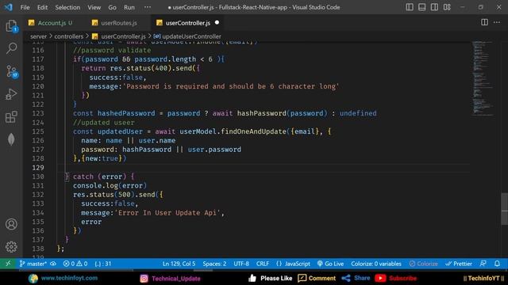Click the vertical editor scrollbar thumb
This screenshot has width=508, height=285.
505,208
